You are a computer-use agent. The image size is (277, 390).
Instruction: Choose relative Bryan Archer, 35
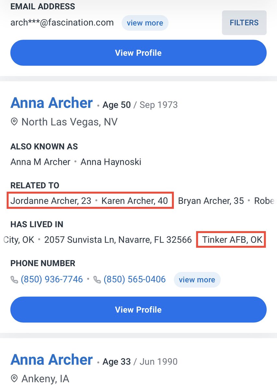coord(211,201)
